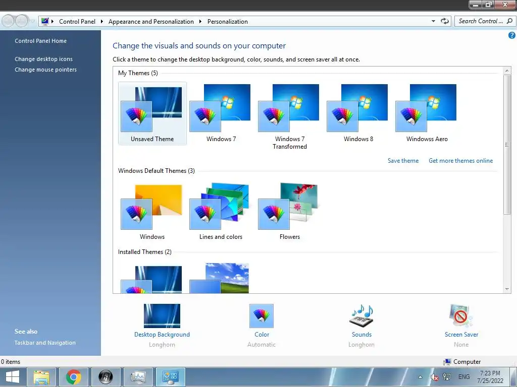Click Personalization breadcrumb
The width and height of the screenshot is (517, 387).
coord(228,21)
